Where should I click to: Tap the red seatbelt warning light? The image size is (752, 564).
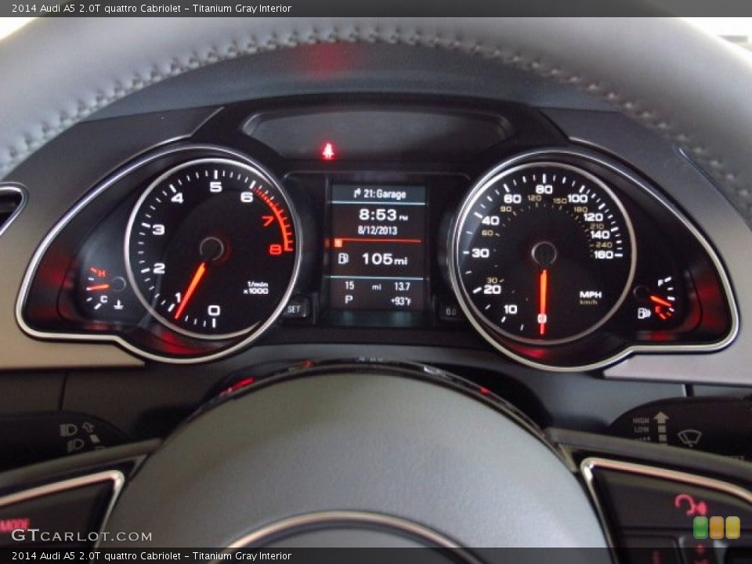coord(328,150)
